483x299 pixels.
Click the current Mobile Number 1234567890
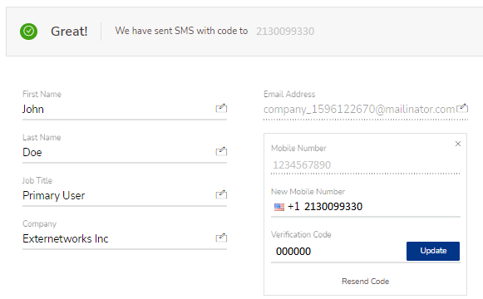pyautogui.click(x=302, y=165)
